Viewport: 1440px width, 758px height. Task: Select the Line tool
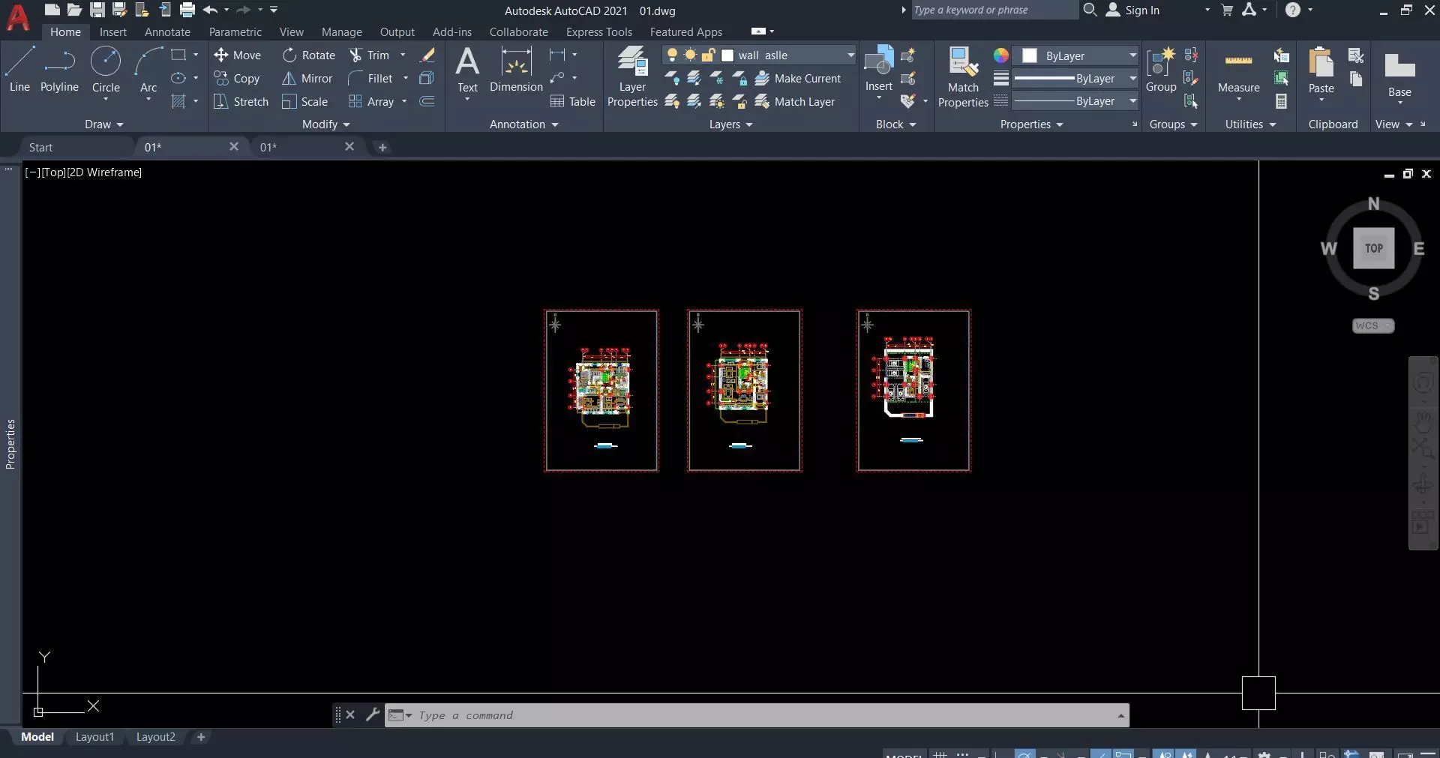[x=19, y=69]
